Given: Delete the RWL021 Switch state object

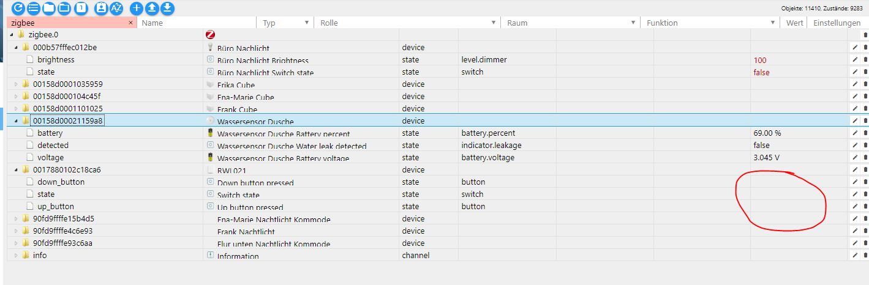Looking at the screenshot, I should [x=865, y=194].
